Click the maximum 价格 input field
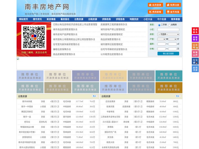 [x=172, y=49]
